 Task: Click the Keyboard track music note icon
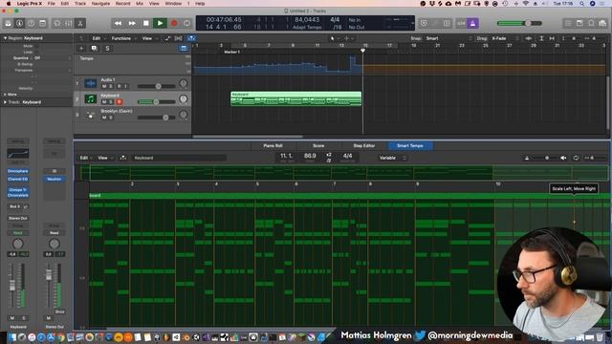coord(91,99)
